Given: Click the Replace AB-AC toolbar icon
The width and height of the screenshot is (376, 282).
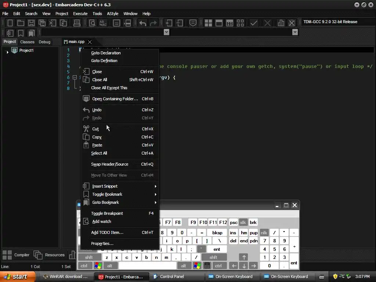Looking at the screenshot, I should pos(103,23).
